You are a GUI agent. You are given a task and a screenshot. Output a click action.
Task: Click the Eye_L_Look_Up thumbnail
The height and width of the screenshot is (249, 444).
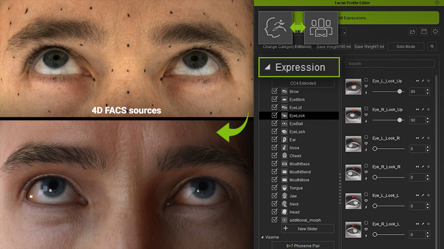coord(353,86)
